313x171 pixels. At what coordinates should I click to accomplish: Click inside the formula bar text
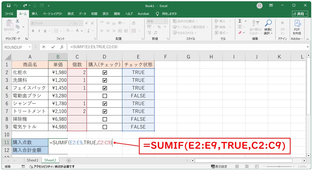point(94,47)
